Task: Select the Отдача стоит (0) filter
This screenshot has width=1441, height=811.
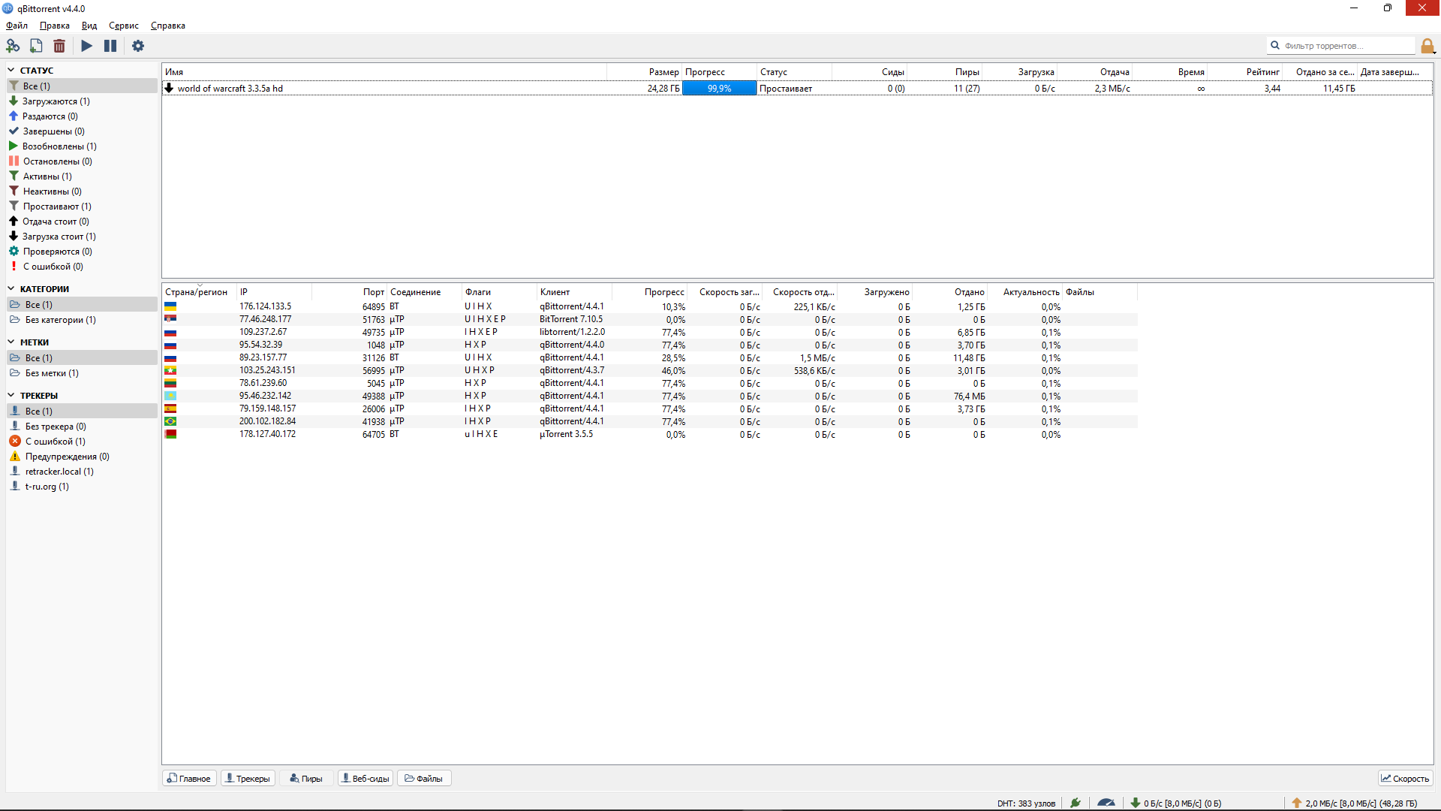Action: click(82, 222)
